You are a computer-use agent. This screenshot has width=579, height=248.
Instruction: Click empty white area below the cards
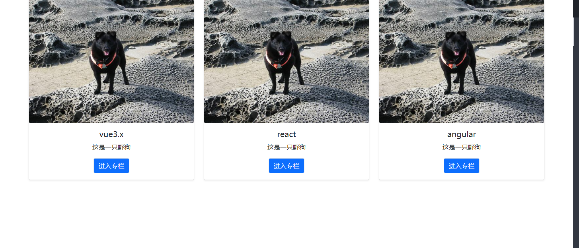point(287,215)
